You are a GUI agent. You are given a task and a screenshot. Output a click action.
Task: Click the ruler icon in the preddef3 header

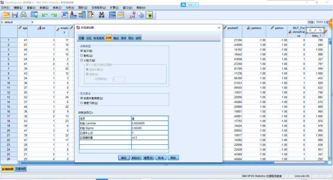(225, 28)
